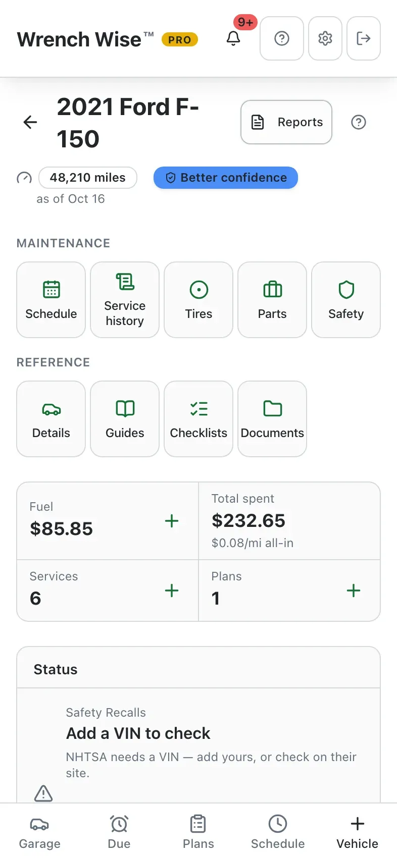The width and height of the screenshot is (397, 860).
Task: Switch to the Garage tab
Action: (39, 832)
